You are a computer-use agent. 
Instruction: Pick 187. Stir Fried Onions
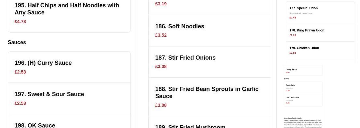point(185,58)
